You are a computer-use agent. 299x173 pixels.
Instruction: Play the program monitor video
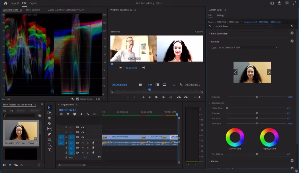point(156,97)
